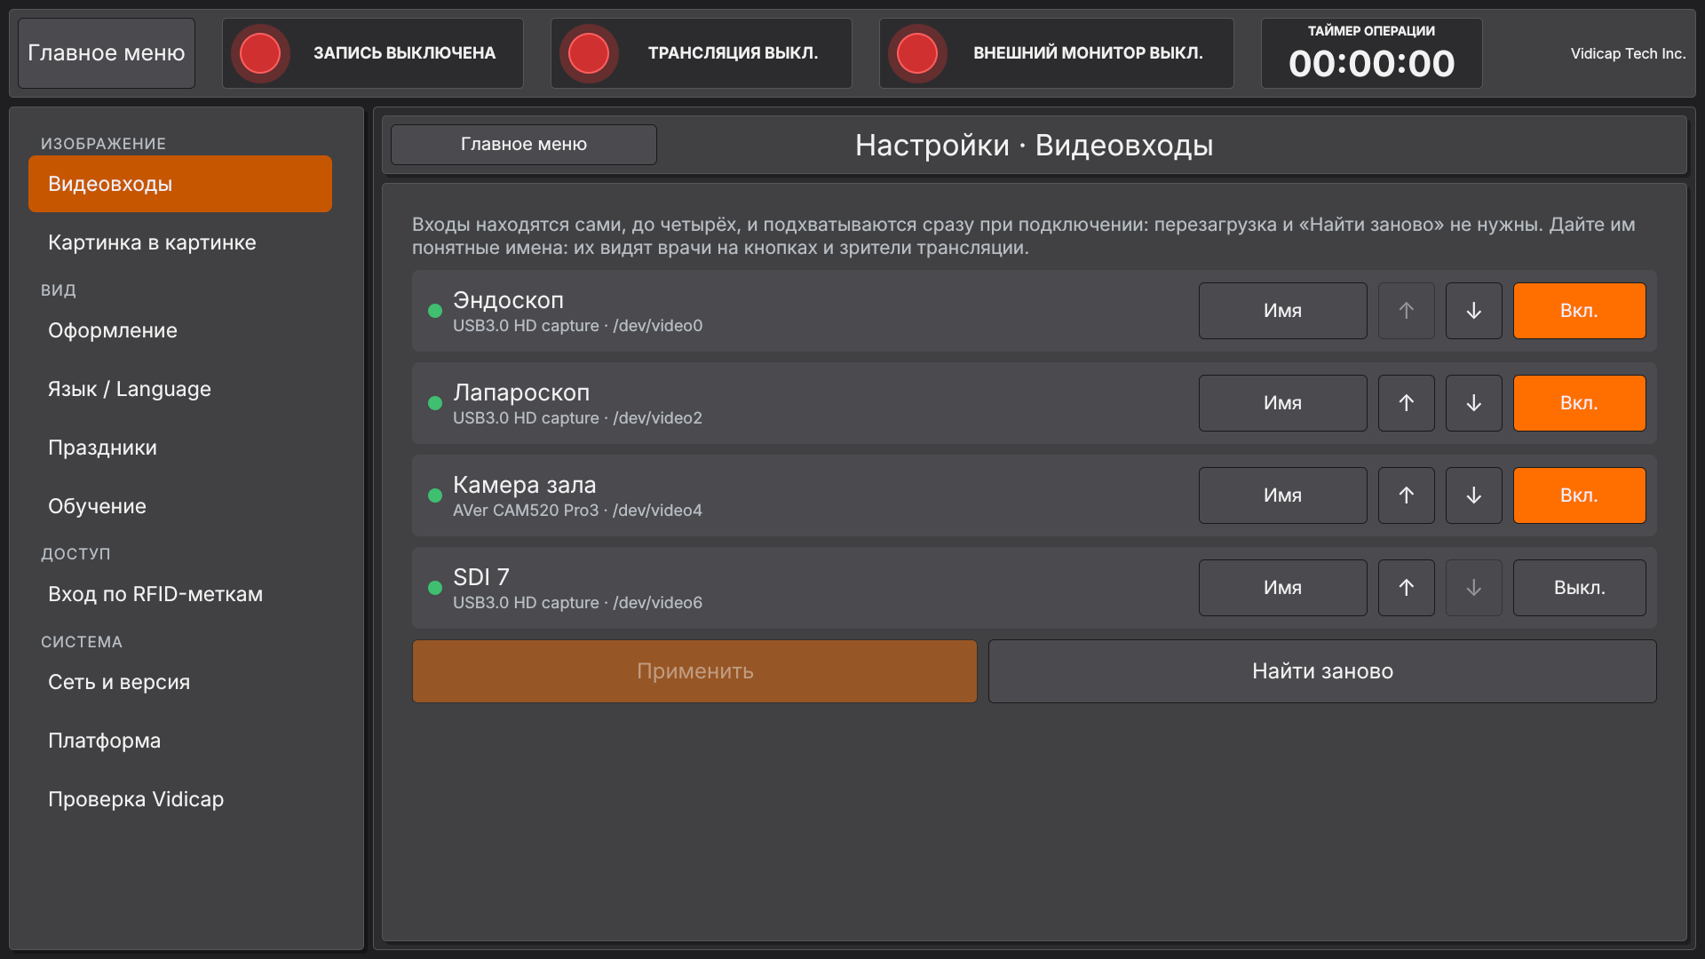
Task: Toggle Камера зала input Вкл. button
Action: pos(1579,495)
